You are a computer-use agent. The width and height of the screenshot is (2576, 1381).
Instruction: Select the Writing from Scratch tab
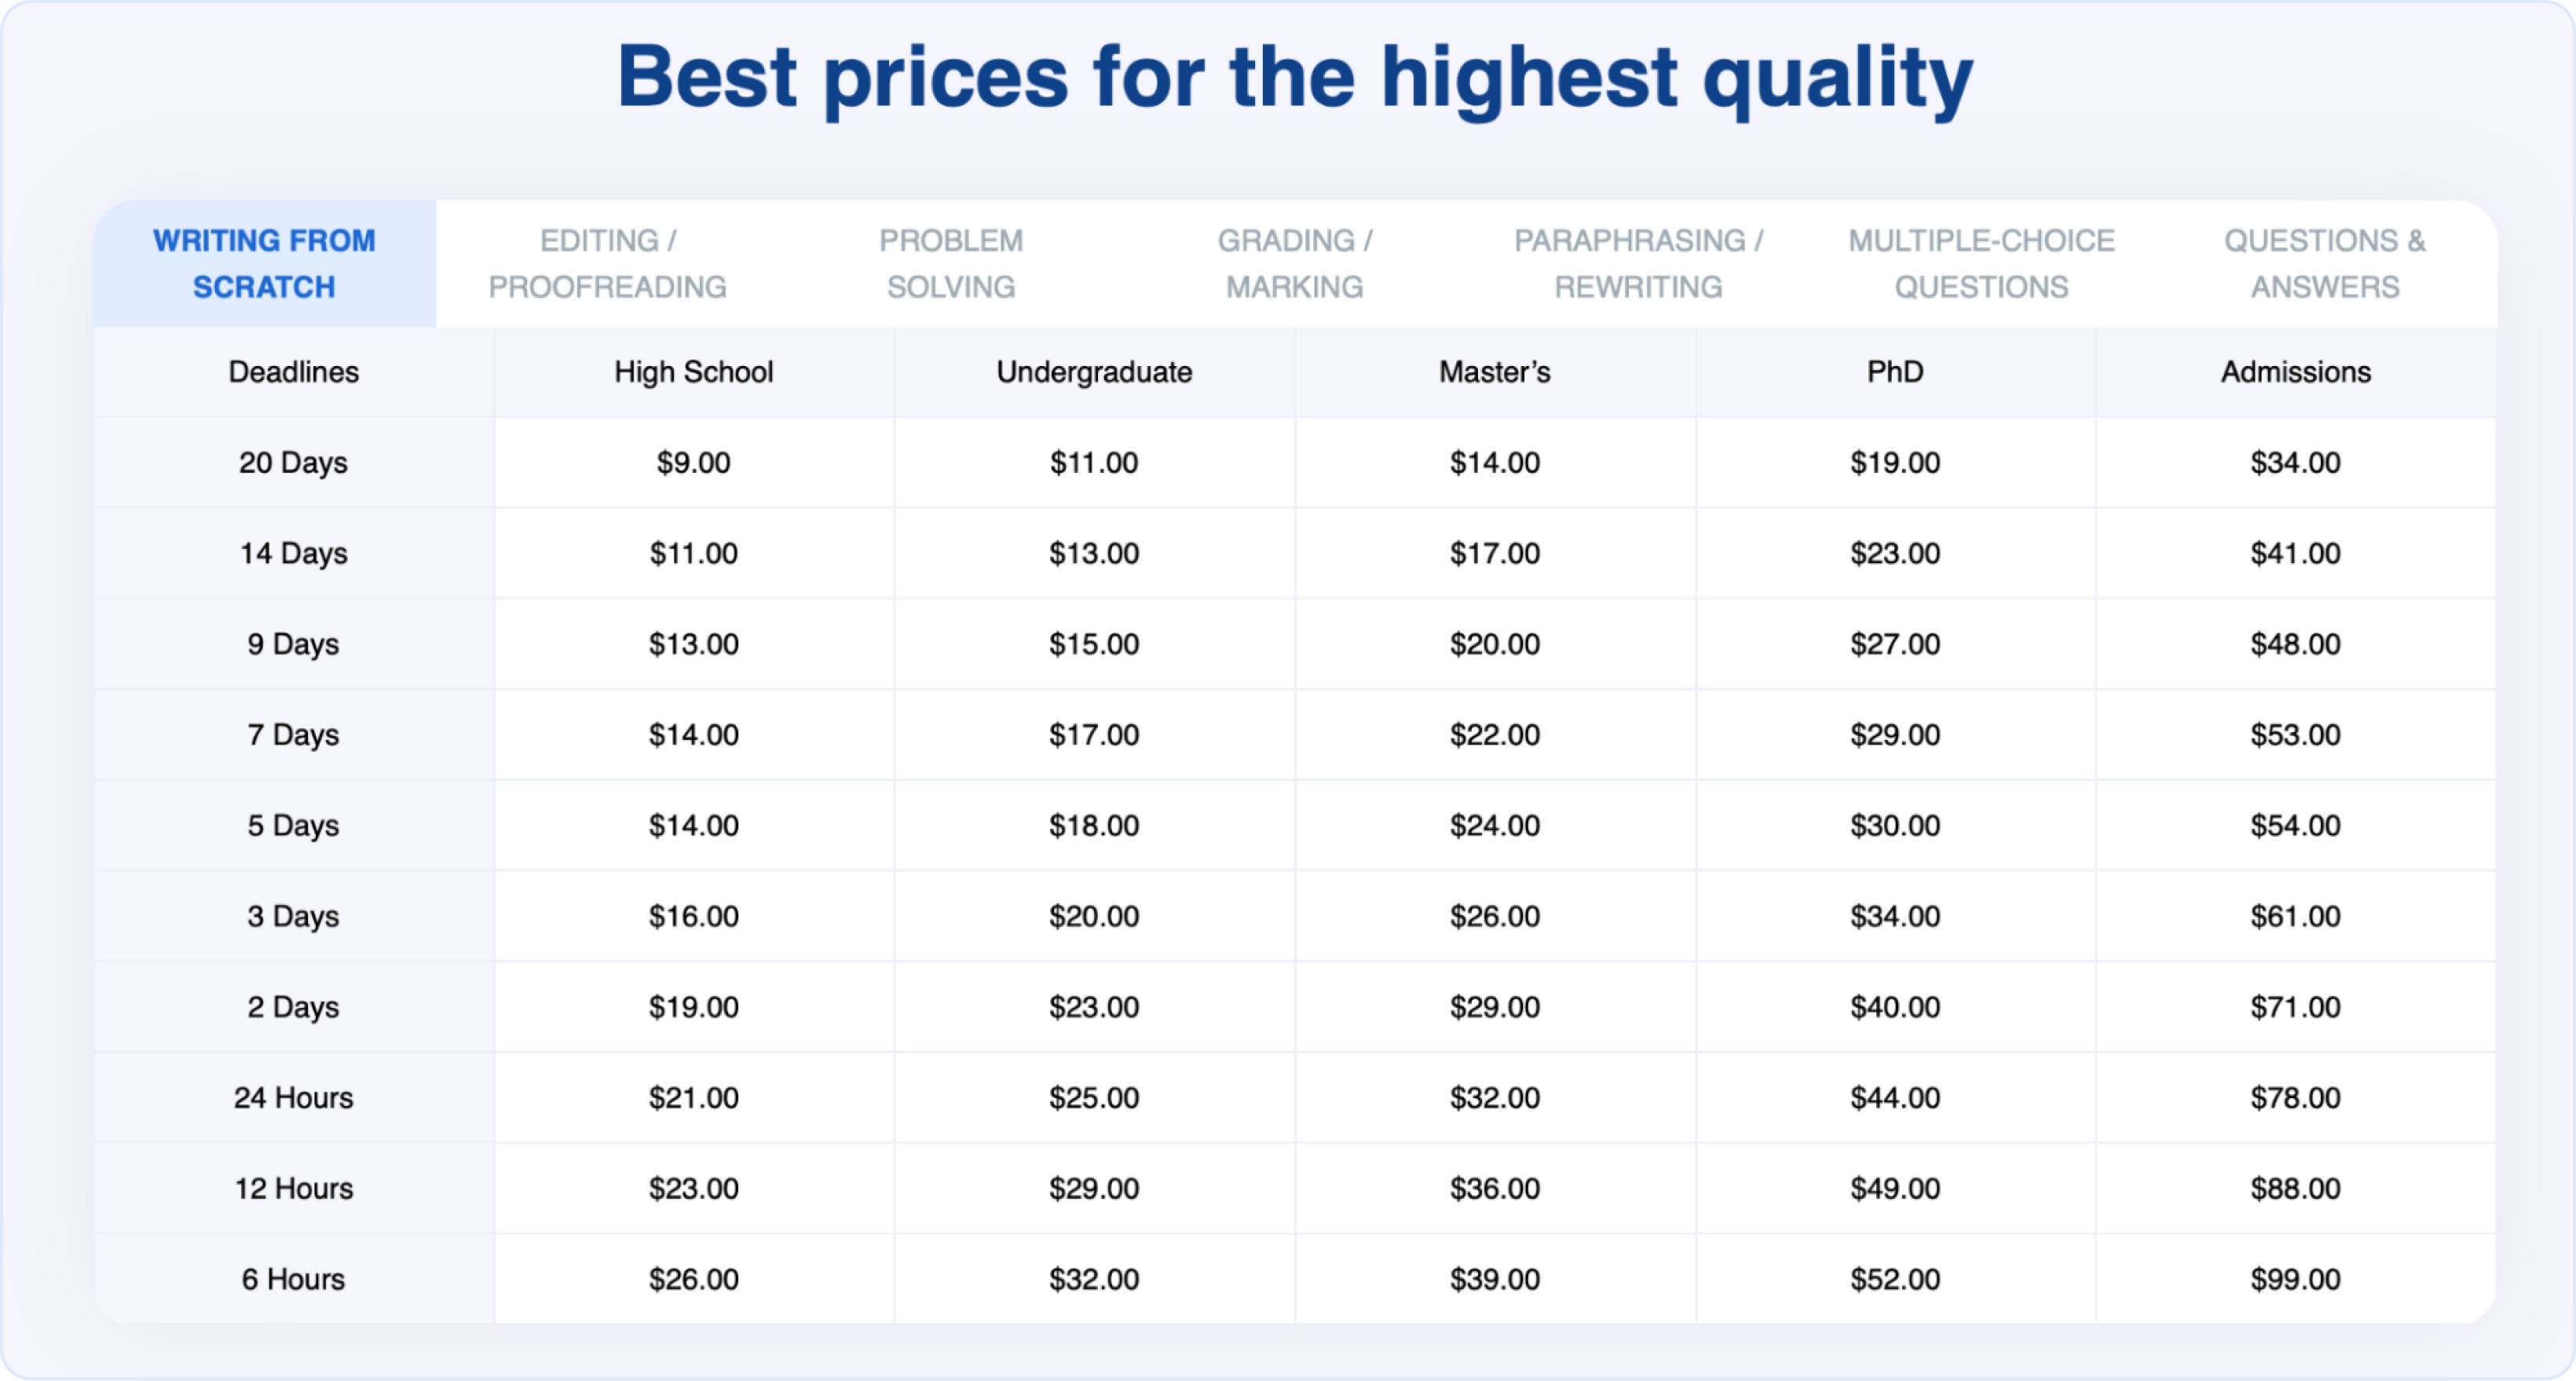(x=264, y=263)
